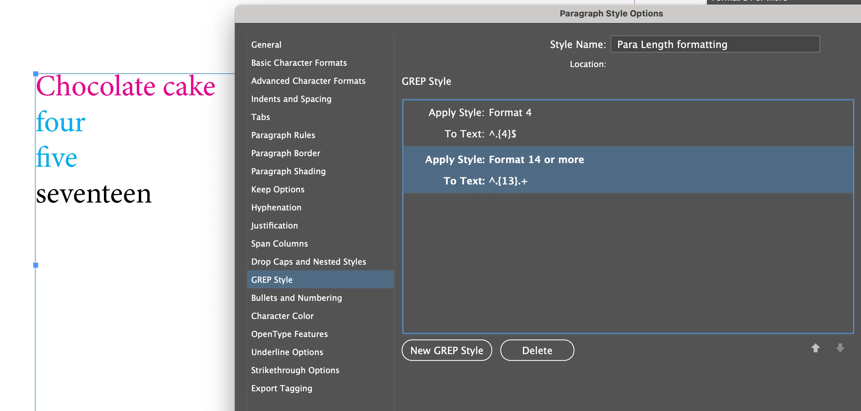Open Underline Options category
The height and width of the screenshot is (411, 861).
click(x=287, y=352)
